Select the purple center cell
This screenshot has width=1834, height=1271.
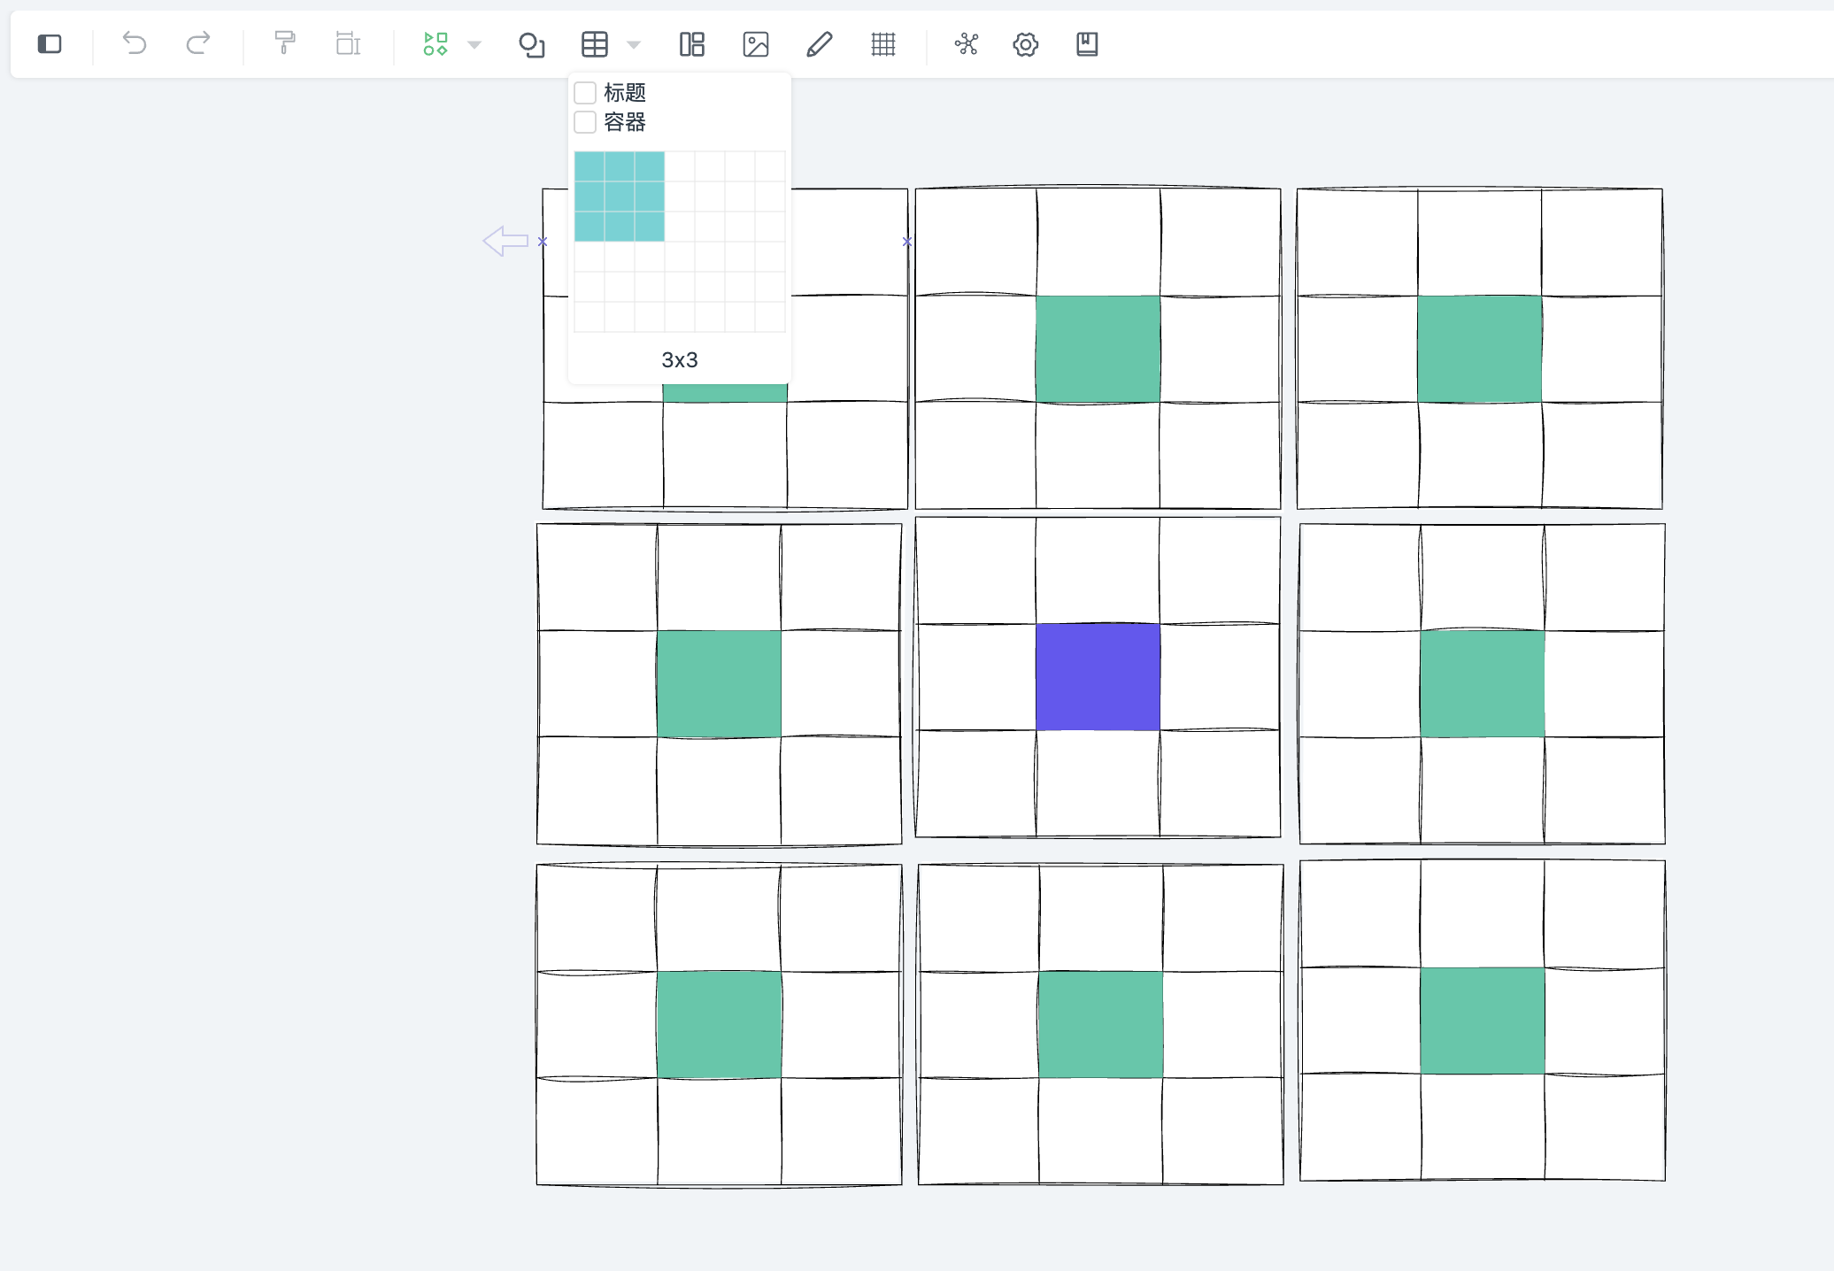coord(1098,677)
